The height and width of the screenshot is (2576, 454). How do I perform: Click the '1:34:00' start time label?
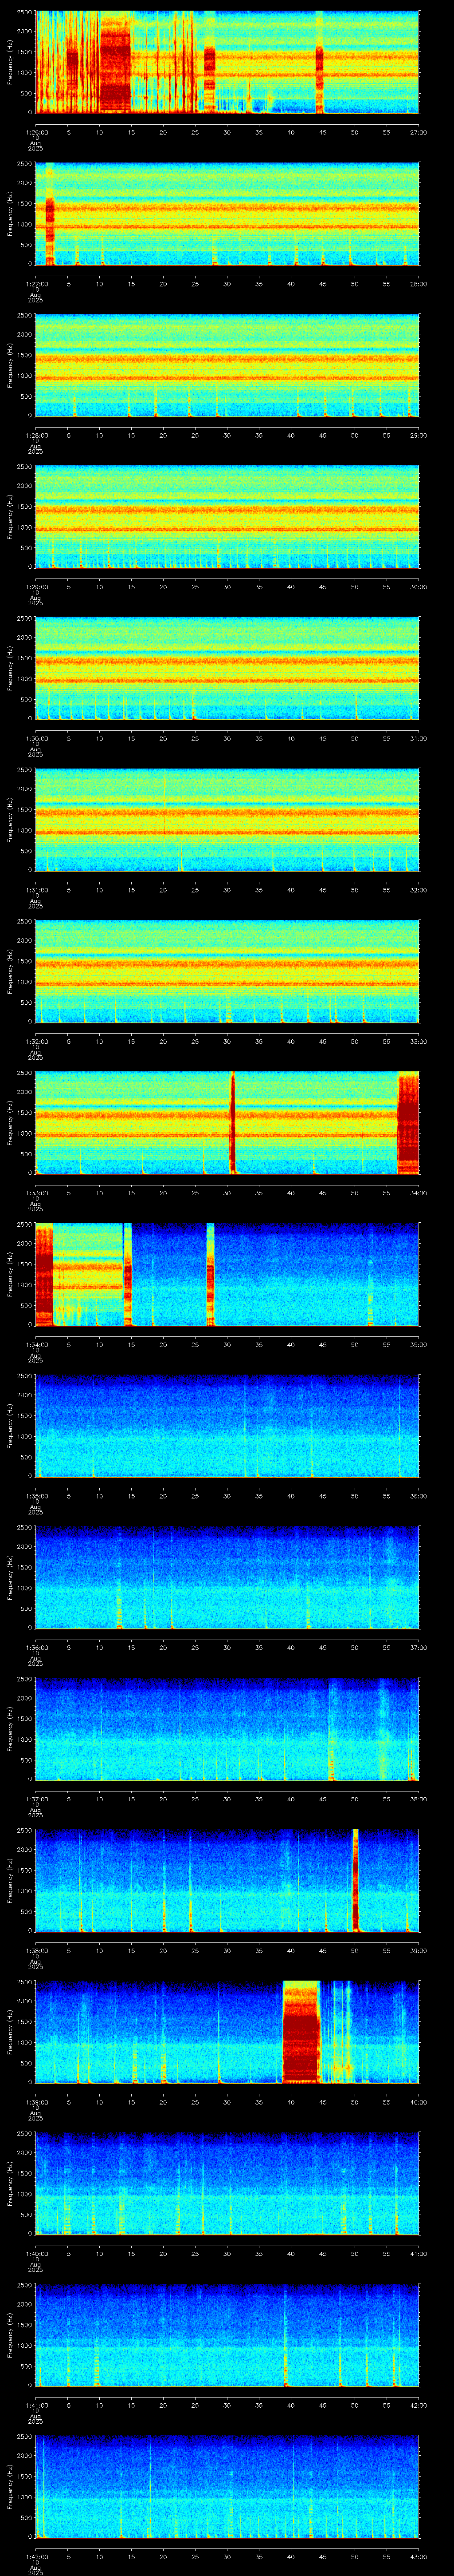[x=36, y=1344]
